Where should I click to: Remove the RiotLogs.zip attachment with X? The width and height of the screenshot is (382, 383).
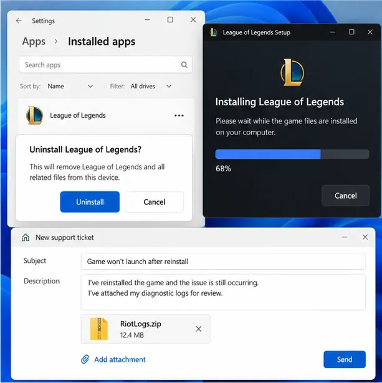tap(198, 329)
